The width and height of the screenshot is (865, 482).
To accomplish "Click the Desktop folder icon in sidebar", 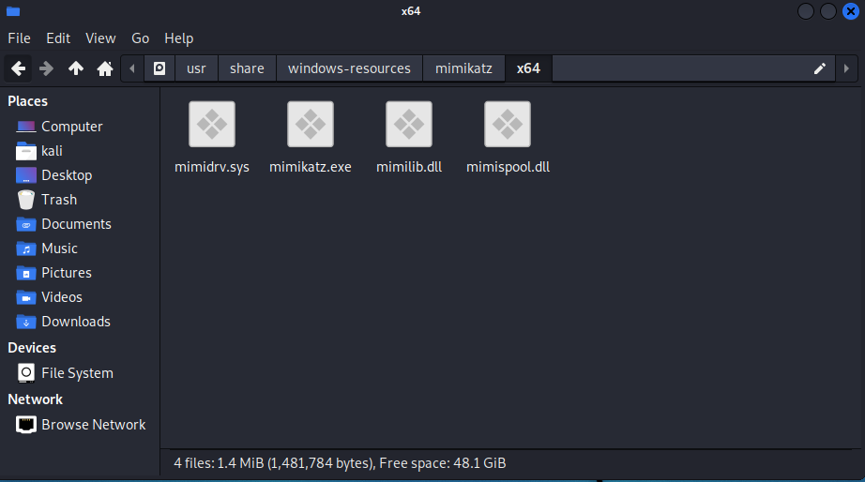I will tap(26, 175).
